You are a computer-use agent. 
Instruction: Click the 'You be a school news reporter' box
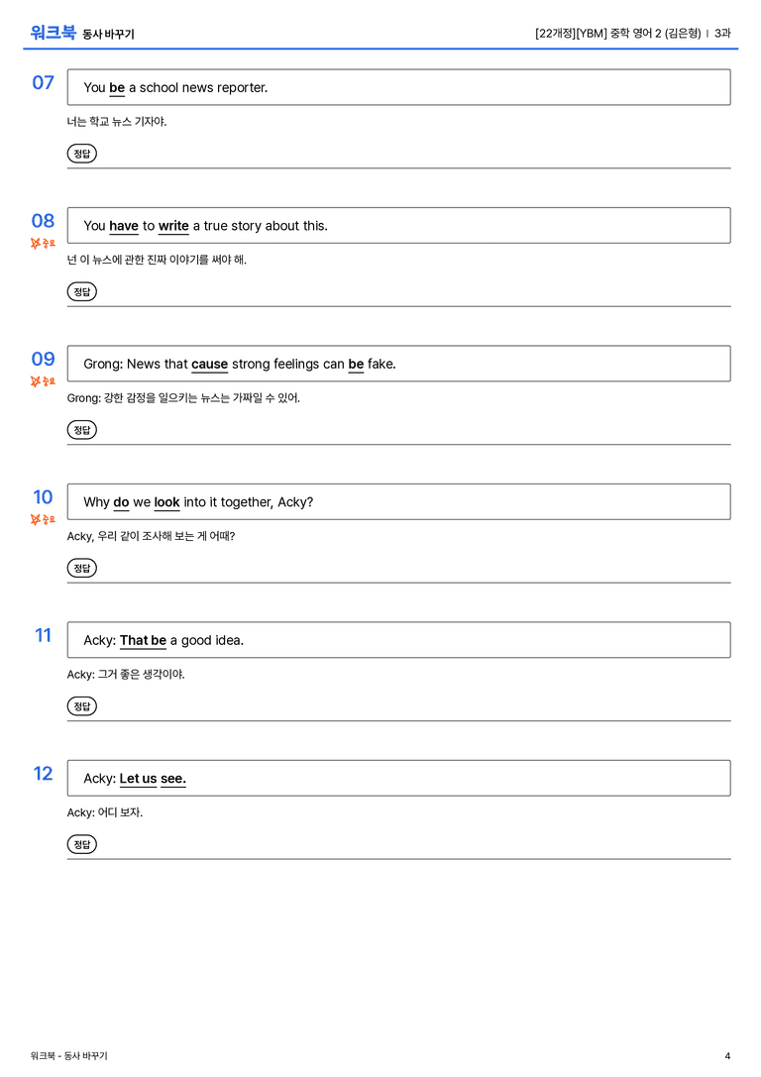pyautogui.click(x=398, y=87)
